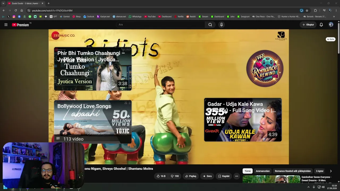Open the Gemini bookmark
Image resolution: width=340 pixels, height=191 pixels.
click(65, 16)
